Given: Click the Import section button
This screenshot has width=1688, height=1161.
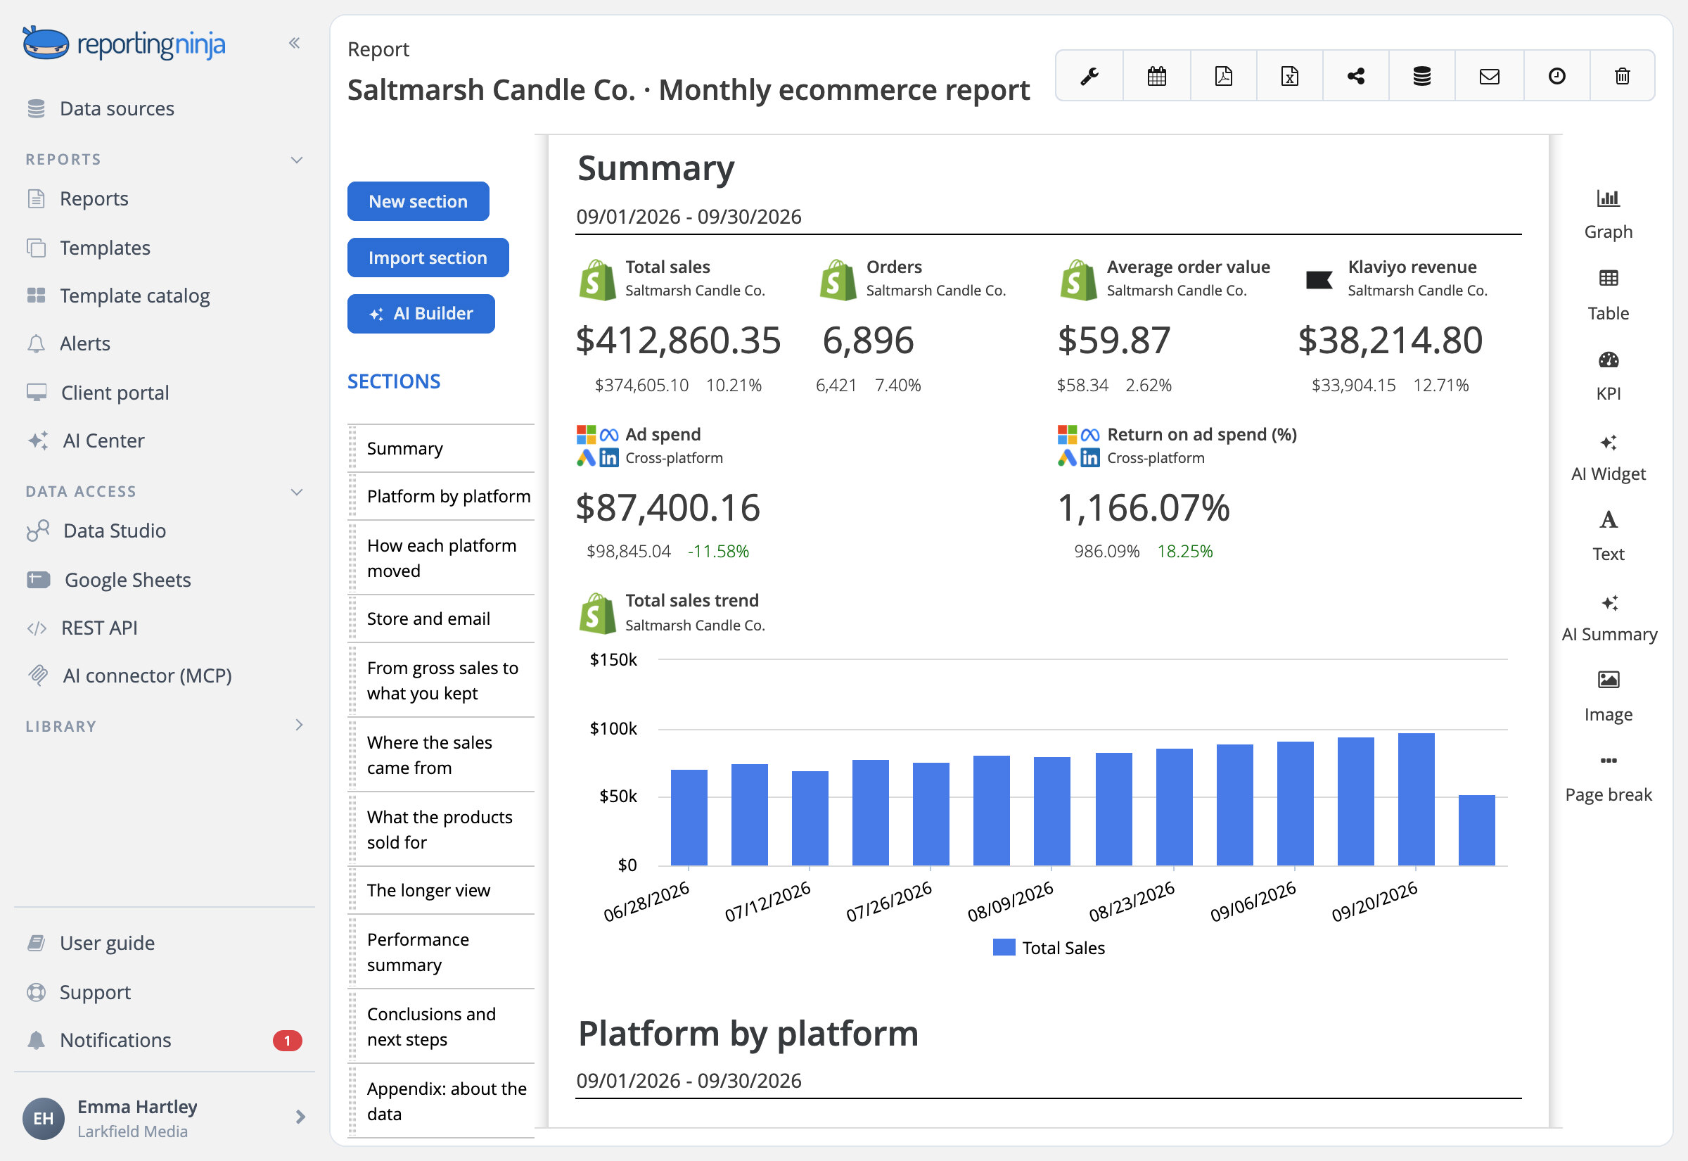Looking at the screenshot, I should tap(428, 258).
